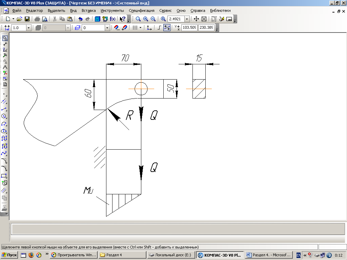Choose the Point tool in the side panel
Screen dimensions: 347x260
tap(5, 94)
